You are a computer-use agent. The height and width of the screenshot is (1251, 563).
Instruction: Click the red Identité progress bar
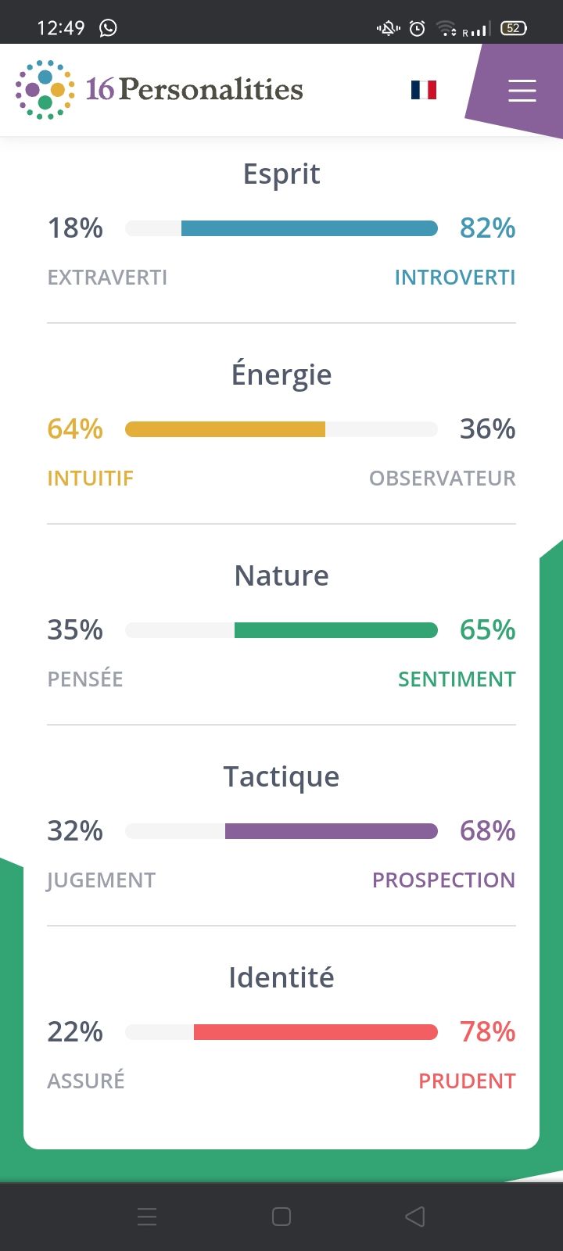tap(281, 1032)
